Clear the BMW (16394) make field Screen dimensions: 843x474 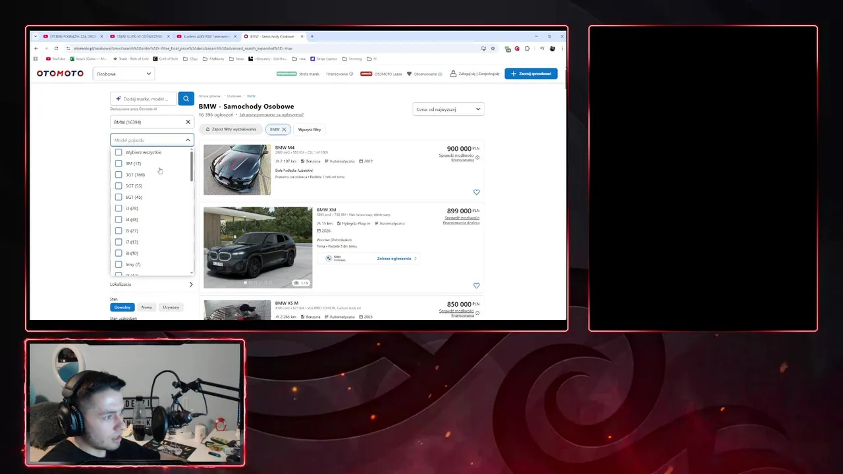(188, 122)
